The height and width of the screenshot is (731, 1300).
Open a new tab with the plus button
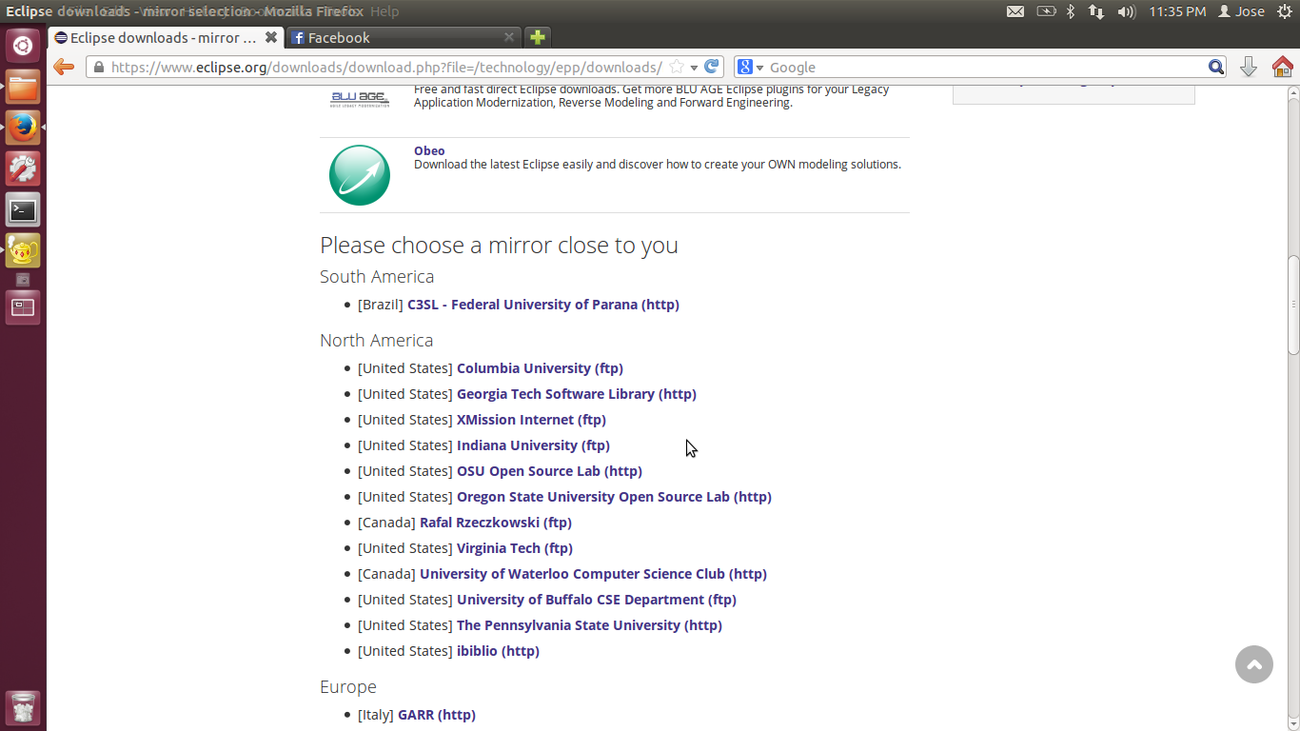coord(538,37)
